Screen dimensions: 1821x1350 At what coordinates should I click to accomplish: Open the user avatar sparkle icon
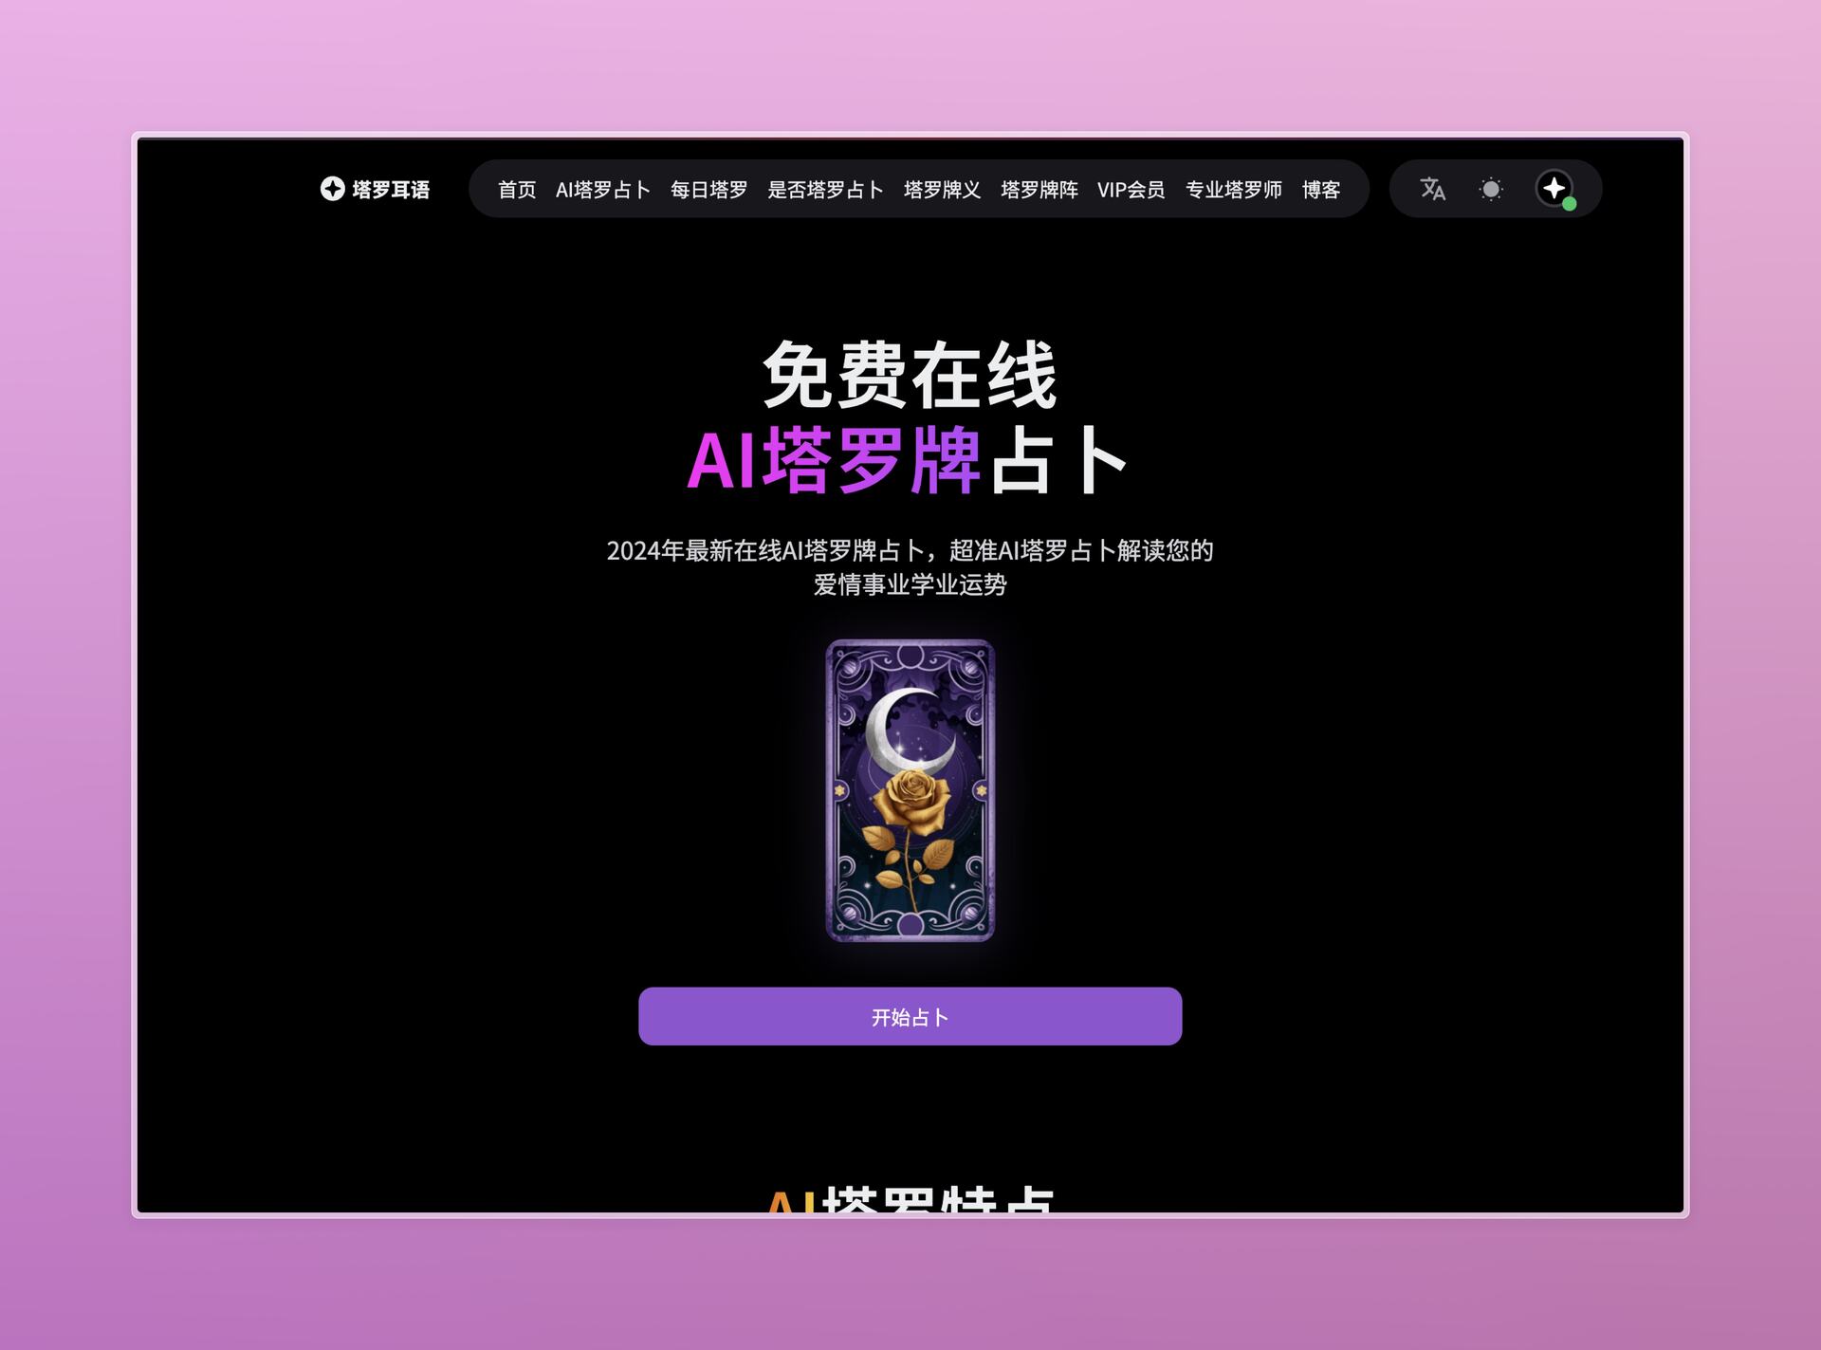(x=1554, y=188)
